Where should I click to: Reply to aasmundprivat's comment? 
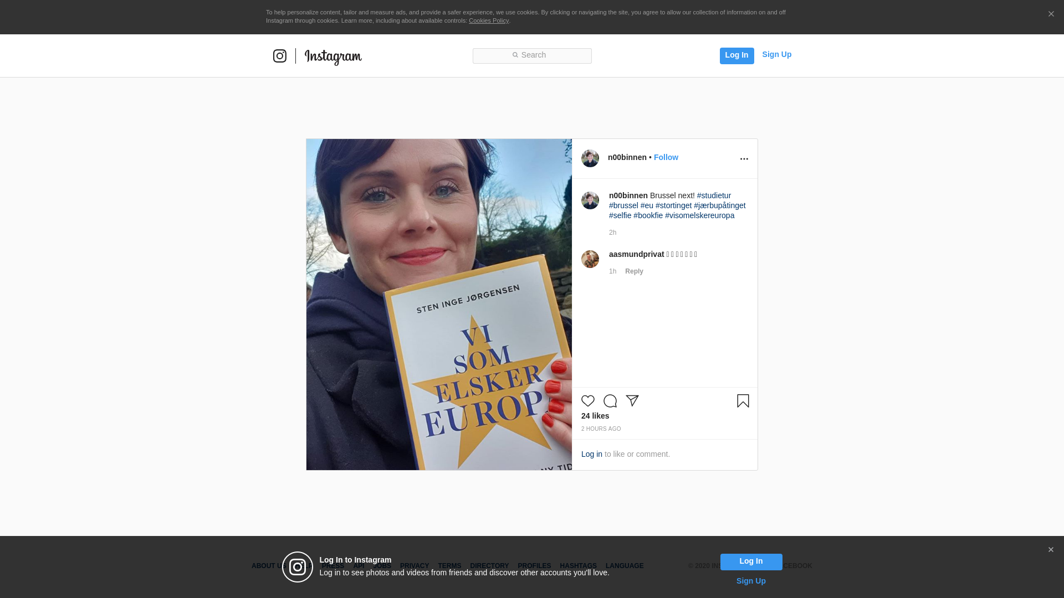634,271
